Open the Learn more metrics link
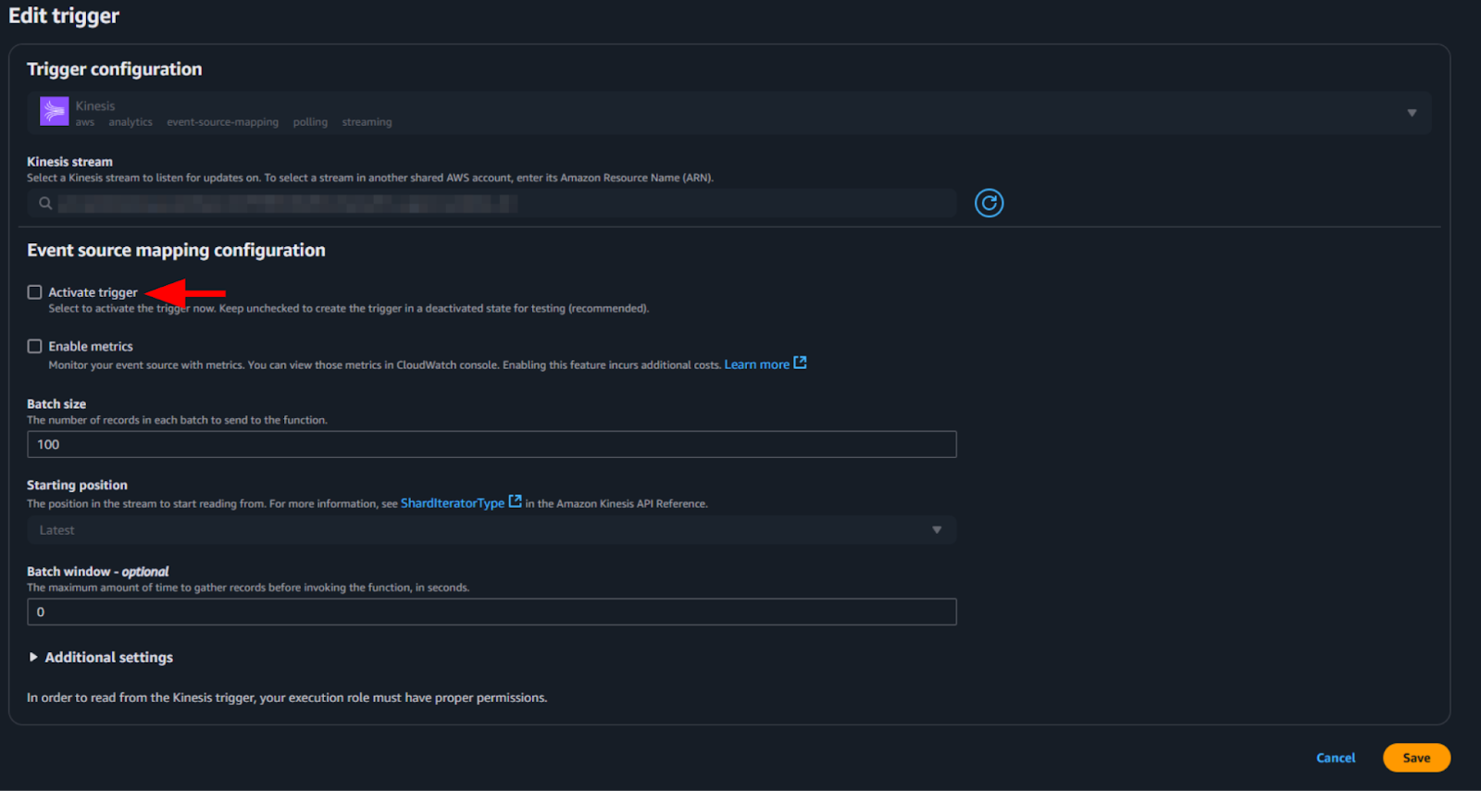Viewport: 1481px width, 791px height. point(756,365)
